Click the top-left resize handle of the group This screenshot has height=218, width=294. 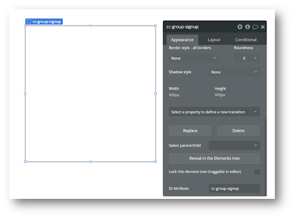[x=25, y=25]
